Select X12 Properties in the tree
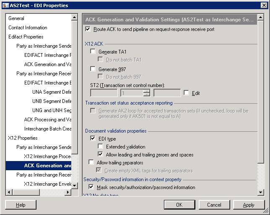 [23, 138]
